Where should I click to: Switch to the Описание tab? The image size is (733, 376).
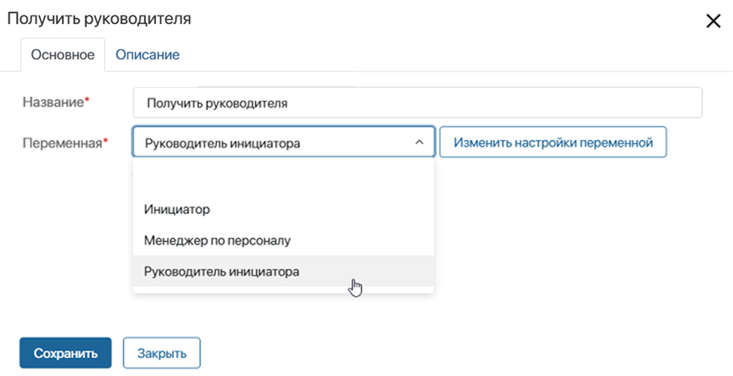pos(147,55)
